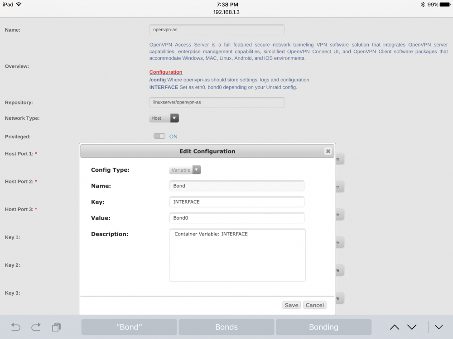Tap the Bluetooth status icon
Viewport: 453px width, 339px height.
point(423,5)
